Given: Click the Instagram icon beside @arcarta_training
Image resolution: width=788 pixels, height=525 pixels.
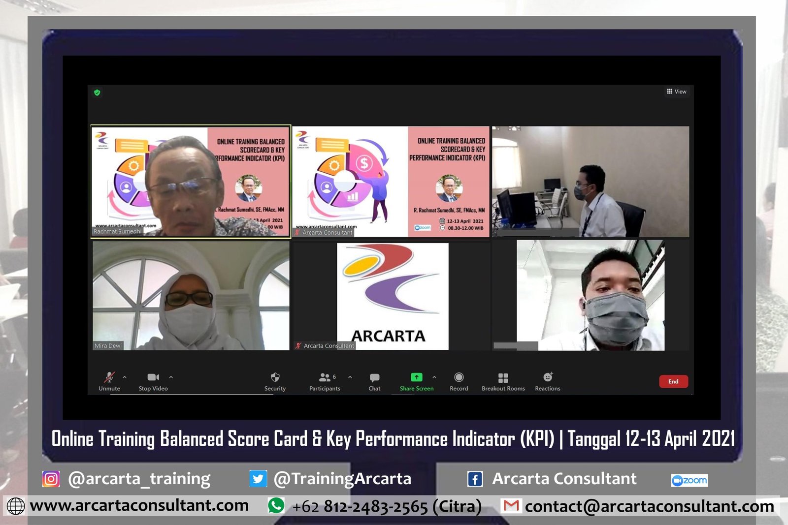Looking at the screenshot, I should pos(51,479).
